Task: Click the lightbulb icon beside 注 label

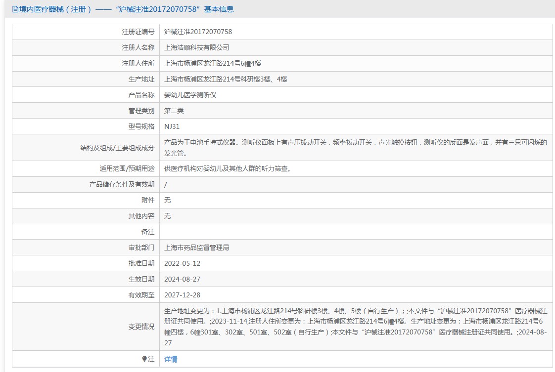Action: [x=144, y=359]
